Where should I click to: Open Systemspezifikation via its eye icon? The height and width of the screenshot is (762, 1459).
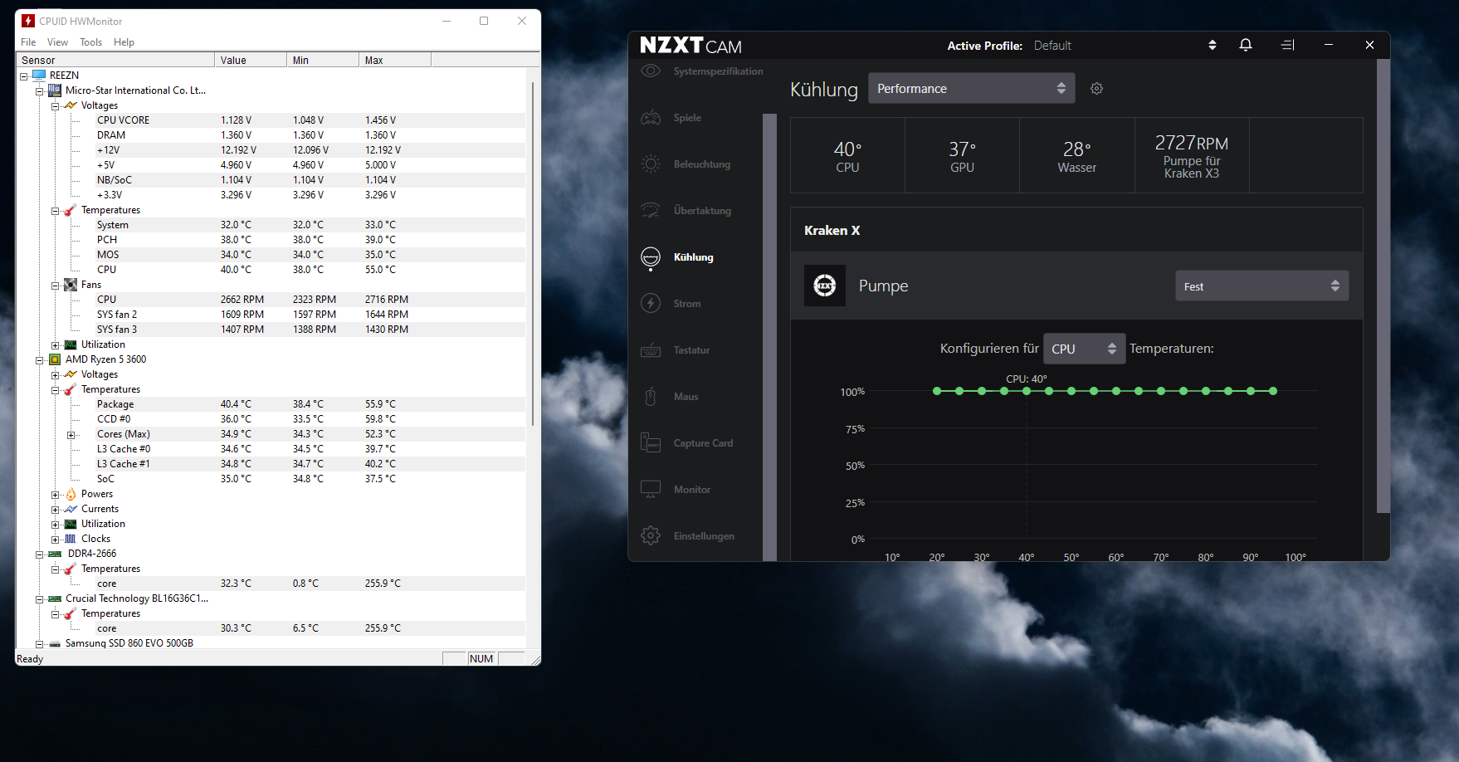click(651, 71)
